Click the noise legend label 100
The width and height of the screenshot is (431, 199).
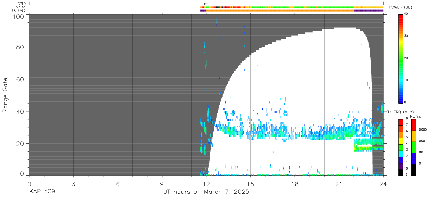coord(420,152)
